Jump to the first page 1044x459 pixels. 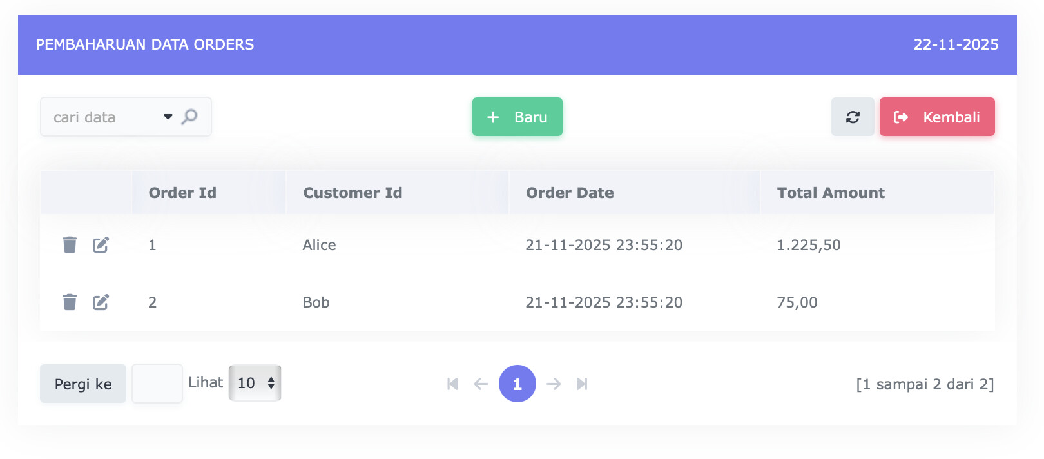pos(452,384)
